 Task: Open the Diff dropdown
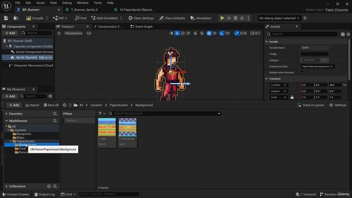[x=60, y=18]
